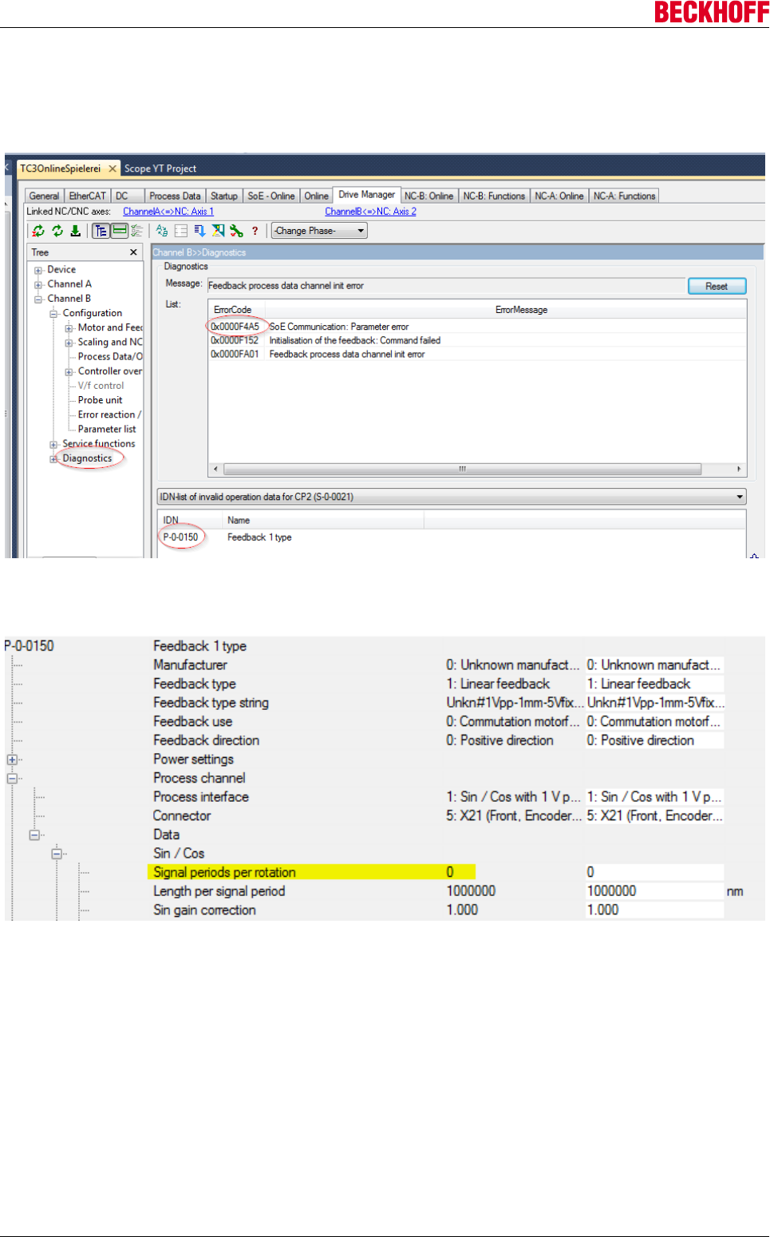The image size is (770, 1237).
Task: Toggle the green split-view toolbar button
Action: pyautogui.click(x=120, y=231)
